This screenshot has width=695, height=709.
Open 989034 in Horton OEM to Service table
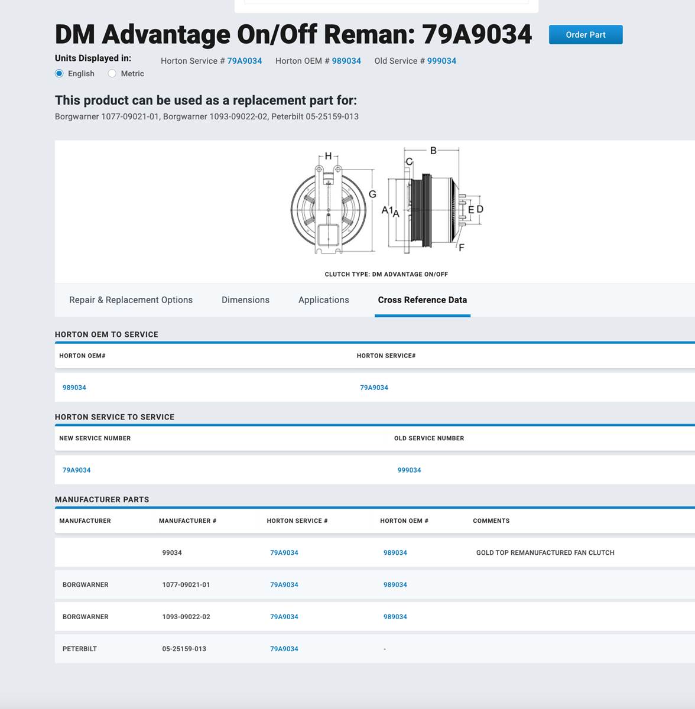click(x=74, y=388)
